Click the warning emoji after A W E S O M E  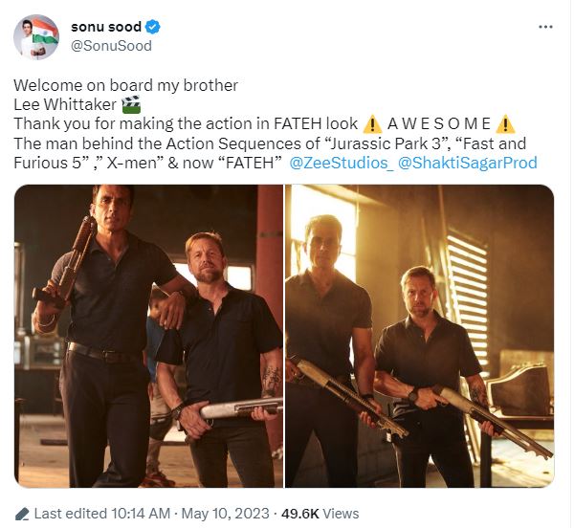pos(506,123)
